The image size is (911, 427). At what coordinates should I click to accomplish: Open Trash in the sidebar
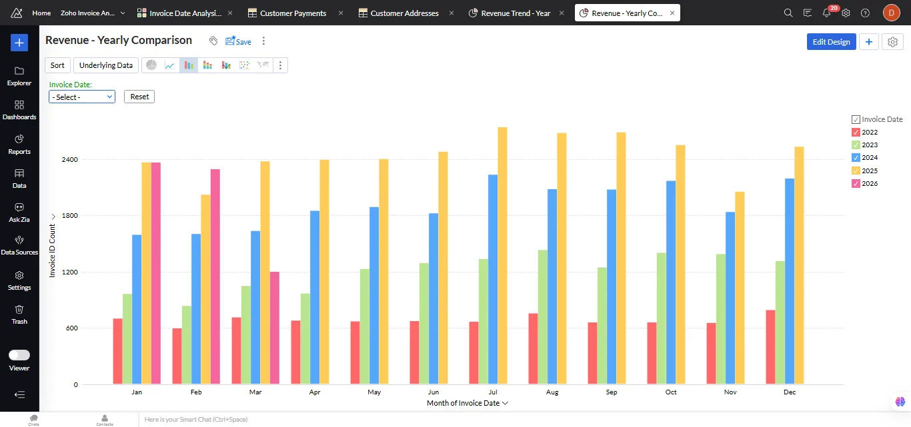(19, 314)
